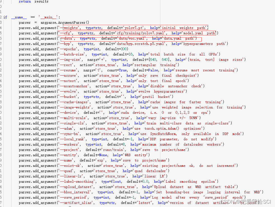
Task: Click the '--entity' argument string
Action: [x=68, y=155]
